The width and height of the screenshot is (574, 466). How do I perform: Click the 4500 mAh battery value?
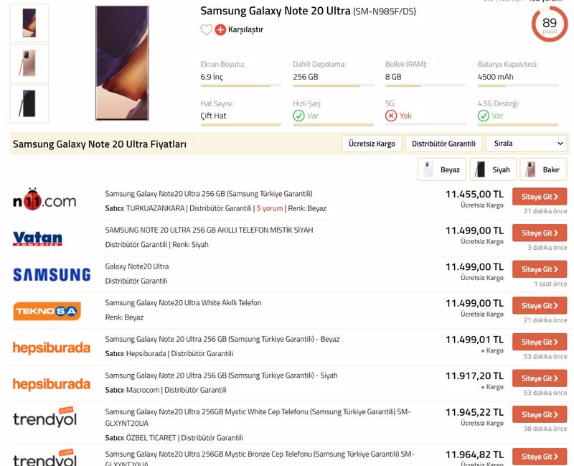(495, 77)
